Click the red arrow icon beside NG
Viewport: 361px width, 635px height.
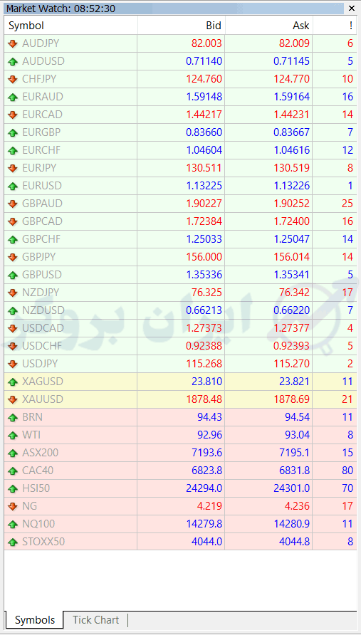[13, 506]
